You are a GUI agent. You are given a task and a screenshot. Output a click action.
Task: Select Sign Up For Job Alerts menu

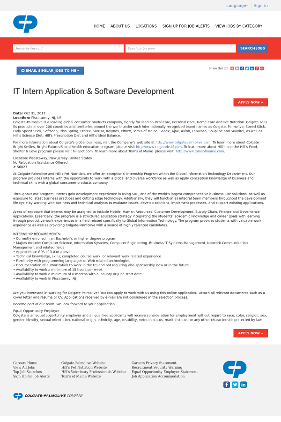click(x=186, y=26)
